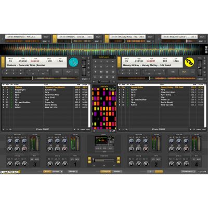Click the left deck track progress waveform
The width and height of the screenshot is (208, 208).
(40, 78)
